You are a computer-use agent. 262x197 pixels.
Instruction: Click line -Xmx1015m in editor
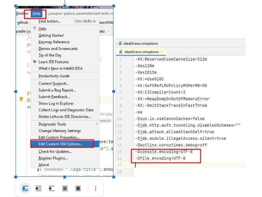coord(146,72)
